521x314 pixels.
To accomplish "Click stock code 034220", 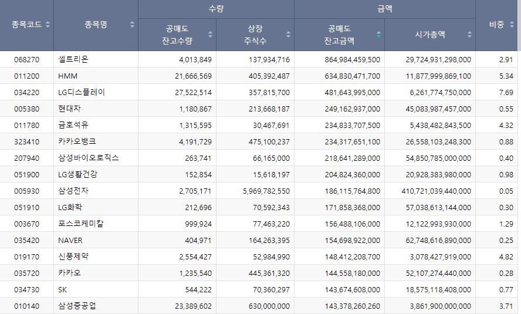I will pyautogui.click(x=26, y=92).
